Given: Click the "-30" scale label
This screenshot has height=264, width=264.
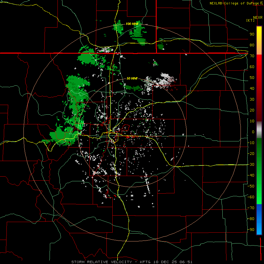Looking at the screenshot, I should pos(251,165).
